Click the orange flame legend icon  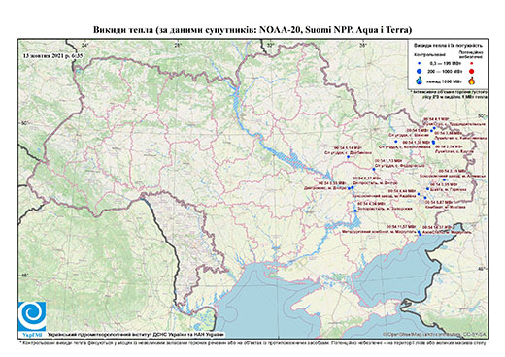[472, 81]
